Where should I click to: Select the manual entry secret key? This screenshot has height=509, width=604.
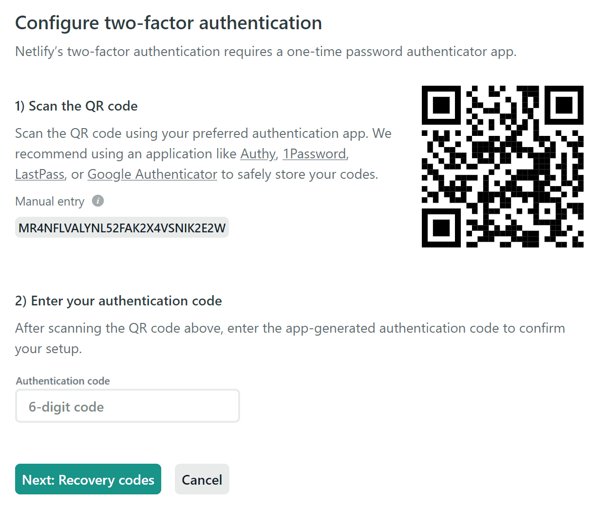[122, 228]
